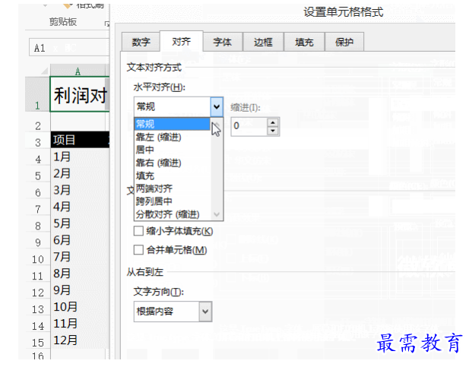This screenshot has height=367, width=469.
Task: Select 两端对齐 alignment option
Action: (172, 188)
